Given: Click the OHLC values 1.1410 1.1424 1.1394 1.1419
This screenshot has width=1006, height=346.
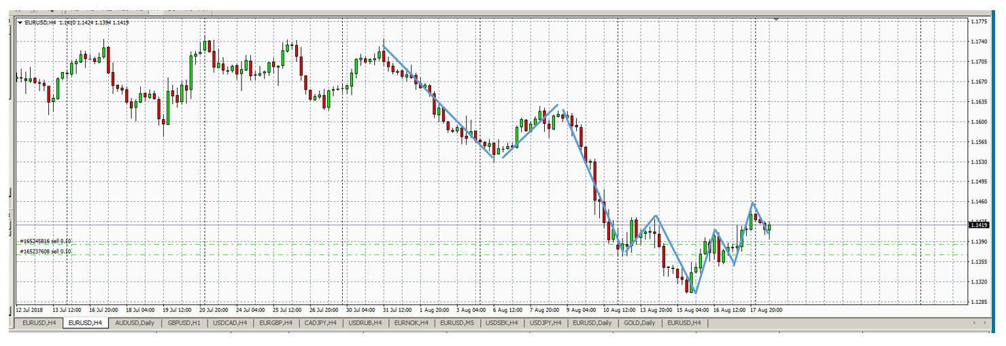Looking at the screenshot, I should tap(95, 22).
